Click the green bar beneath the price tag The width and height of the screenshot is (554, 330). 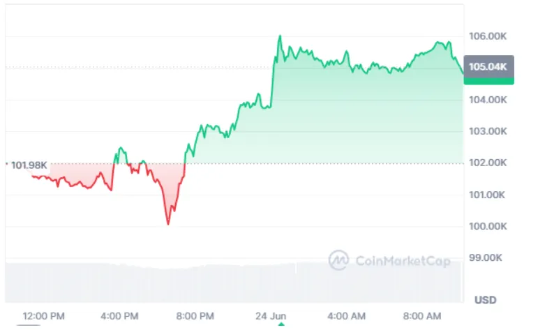point(488,81)
